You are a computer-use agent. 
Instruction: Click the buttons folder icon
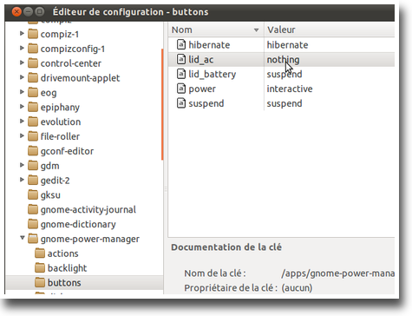[x=40, y=282]
